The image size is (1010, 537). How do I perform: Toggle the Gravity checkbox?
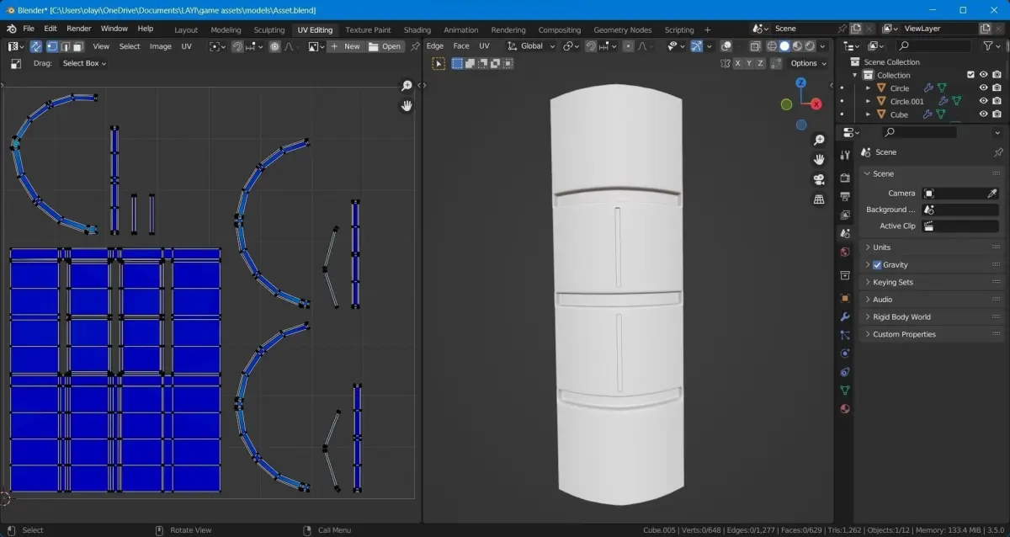[877, 265]
